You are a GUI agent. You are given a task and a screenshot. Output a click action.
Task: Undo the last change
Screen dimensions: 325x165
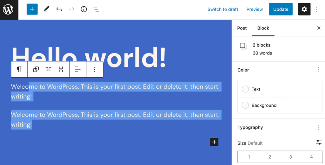59,9
